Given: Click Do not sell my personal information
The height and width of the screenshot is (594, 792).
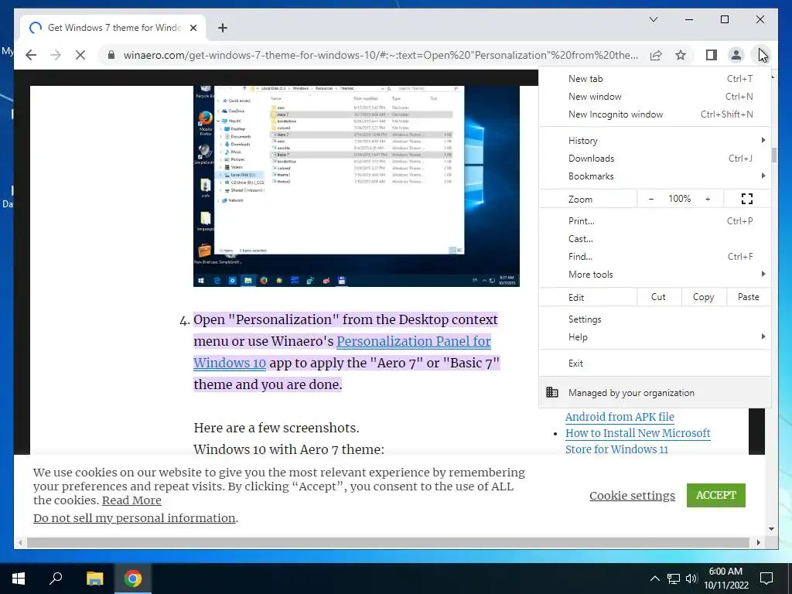Looking at the screenshot, I should [x=135, y=517].
